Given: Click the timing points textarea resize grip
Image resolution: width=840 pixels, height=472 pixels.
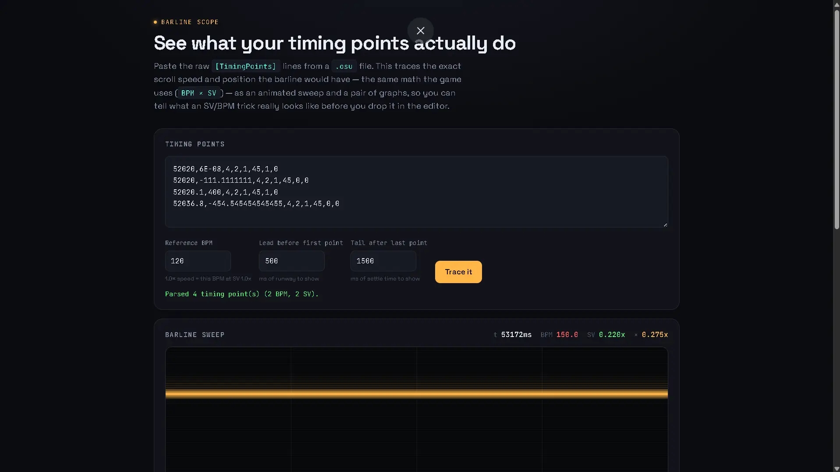Looking at the screenshot, I should [x=665, y=224].
